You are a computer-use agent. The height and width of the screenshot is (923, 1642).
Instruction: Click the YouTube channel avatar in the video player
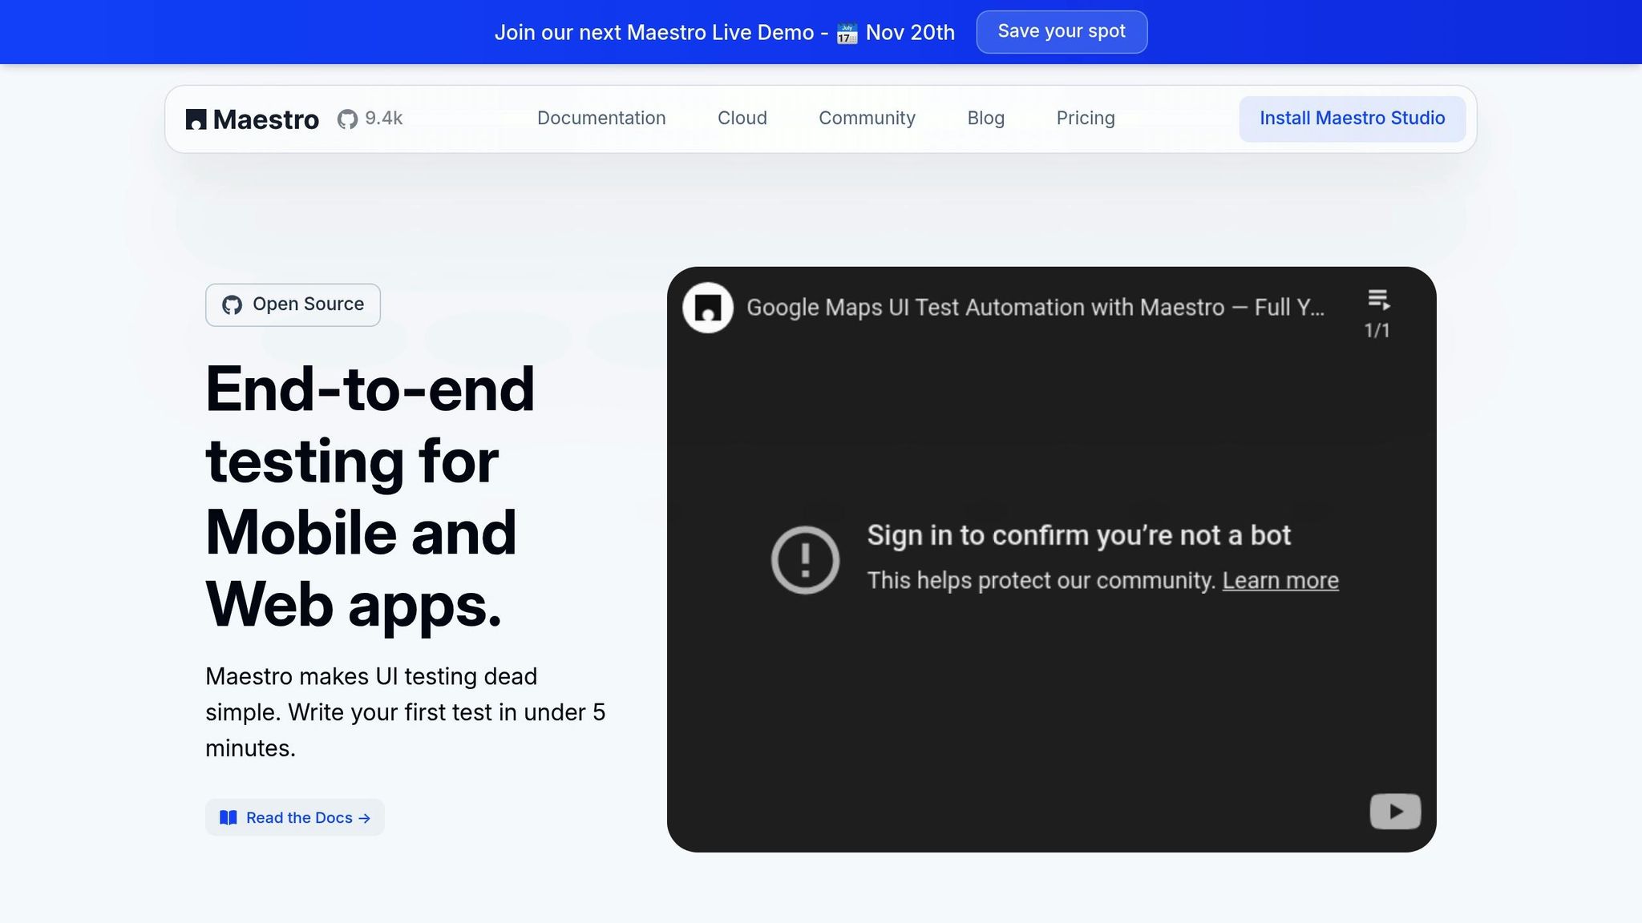pyautogui.click(x=707, y=307)
